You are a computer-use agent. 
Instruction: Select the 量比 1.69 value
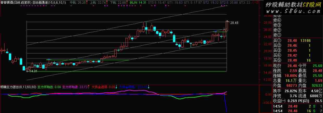click(319, 81)
